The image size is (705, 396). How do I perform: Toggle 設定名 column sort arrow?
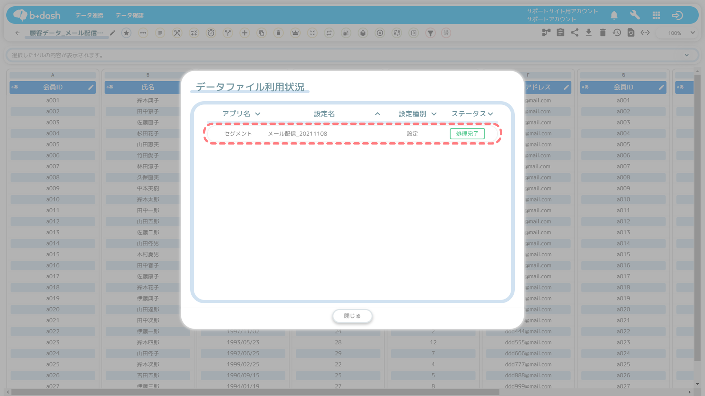[377, 114]
